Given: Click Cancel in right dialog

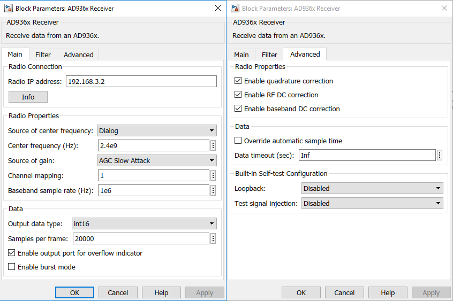Looking at the screenshot, I should click(x=344, y=292).
